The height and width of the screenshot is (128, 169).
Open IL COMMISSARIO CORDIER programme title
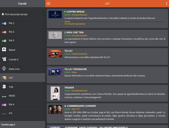click(80, 106)
